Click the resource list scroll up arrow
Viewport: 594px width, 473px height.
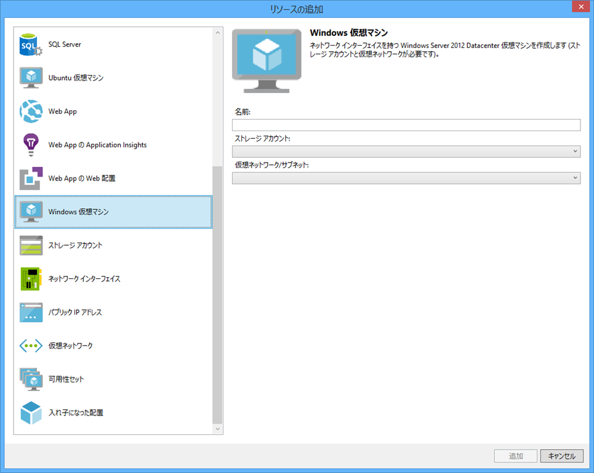coord(217,33)
